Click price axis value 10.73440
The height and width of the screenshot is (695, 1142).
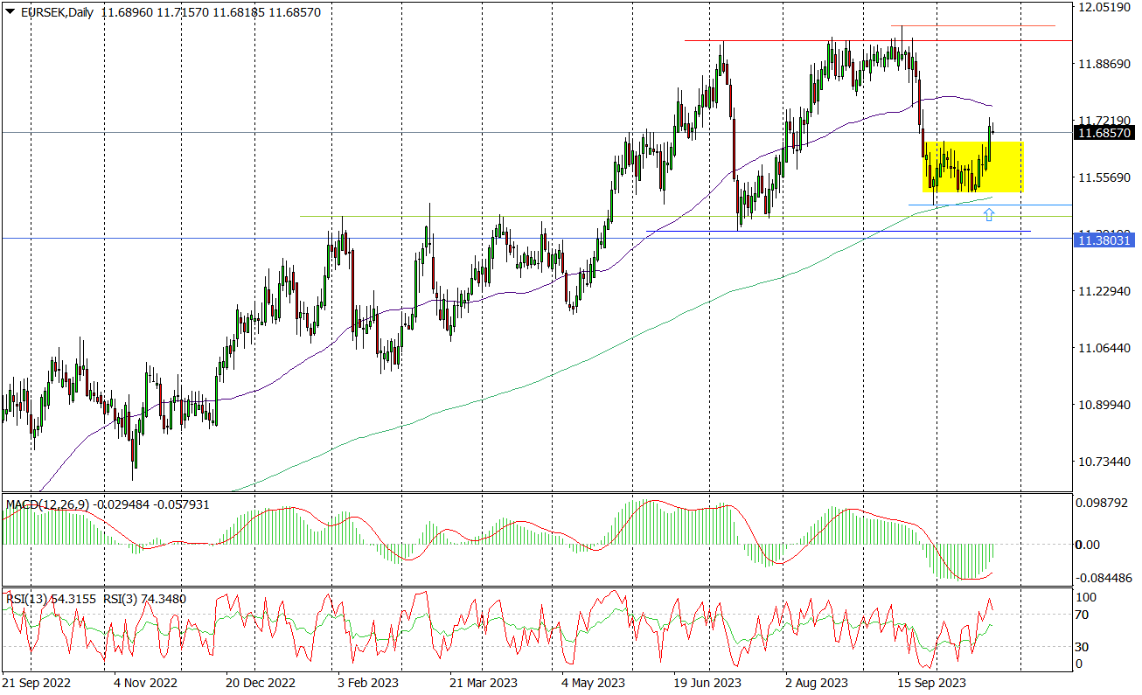click(1103, 462)
